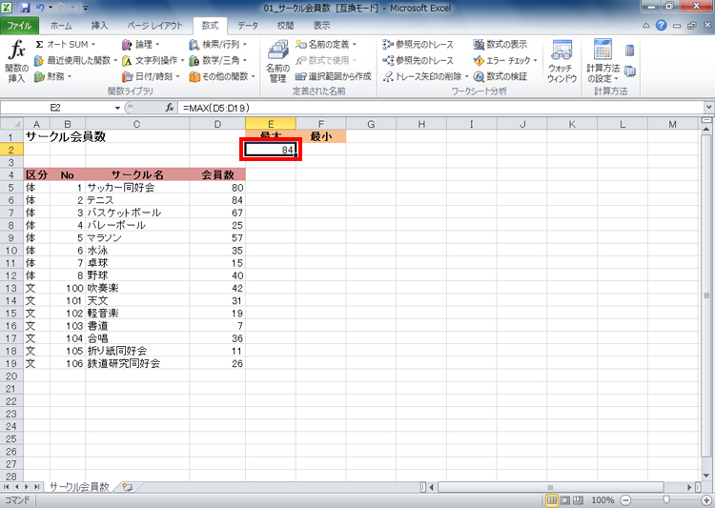Click into the formula bar with =MAX(D5:D19)
Image resolution: width=715 pixels, height=508 pixels.
pos(440,108)
